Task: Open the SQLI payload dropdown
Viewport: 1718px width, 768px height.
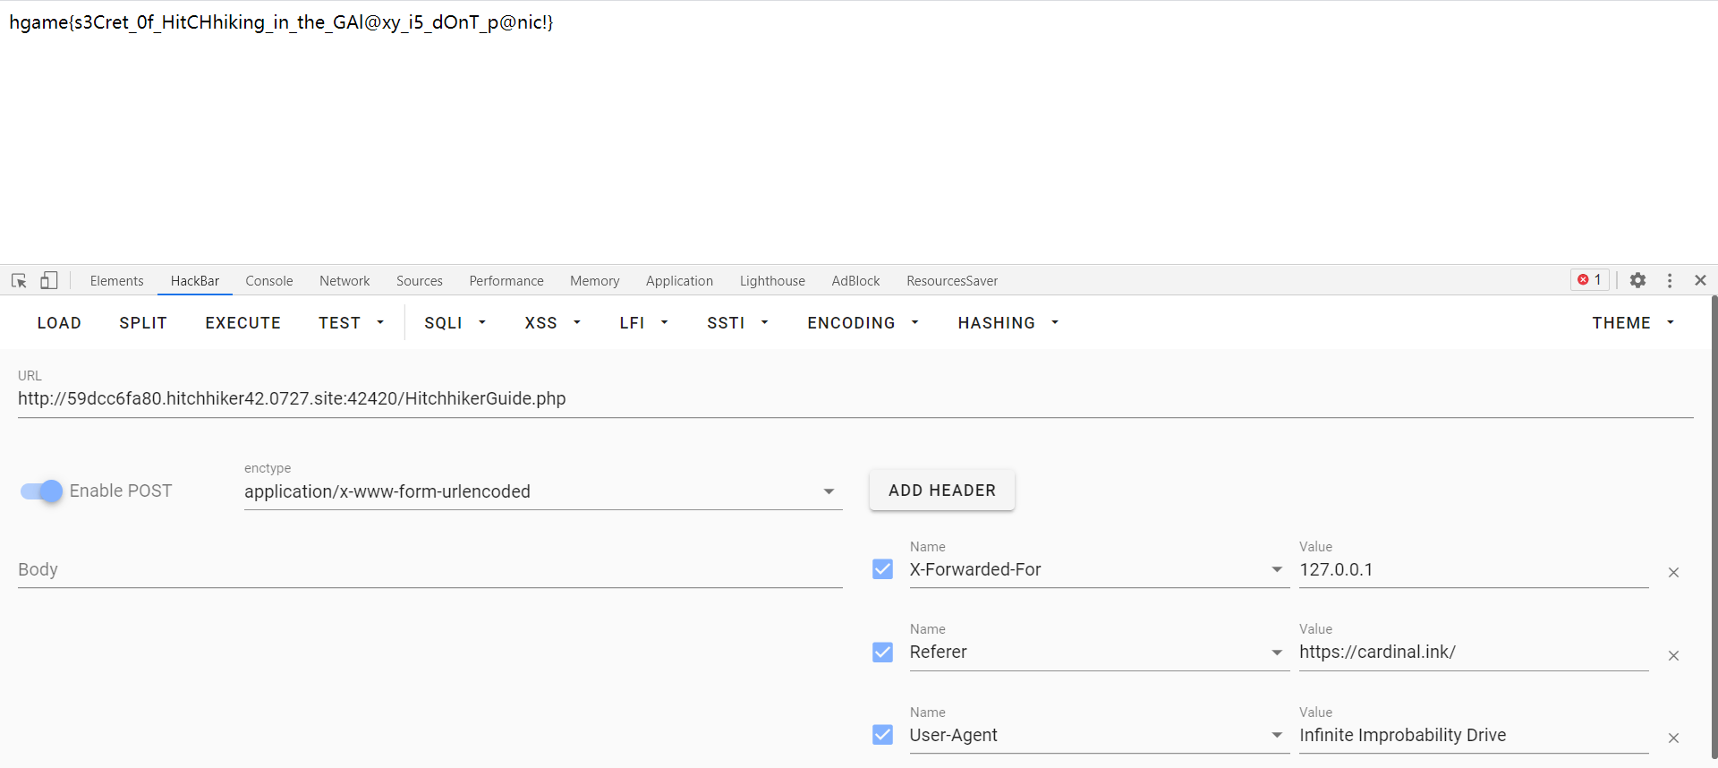Action: coord(455,323)
